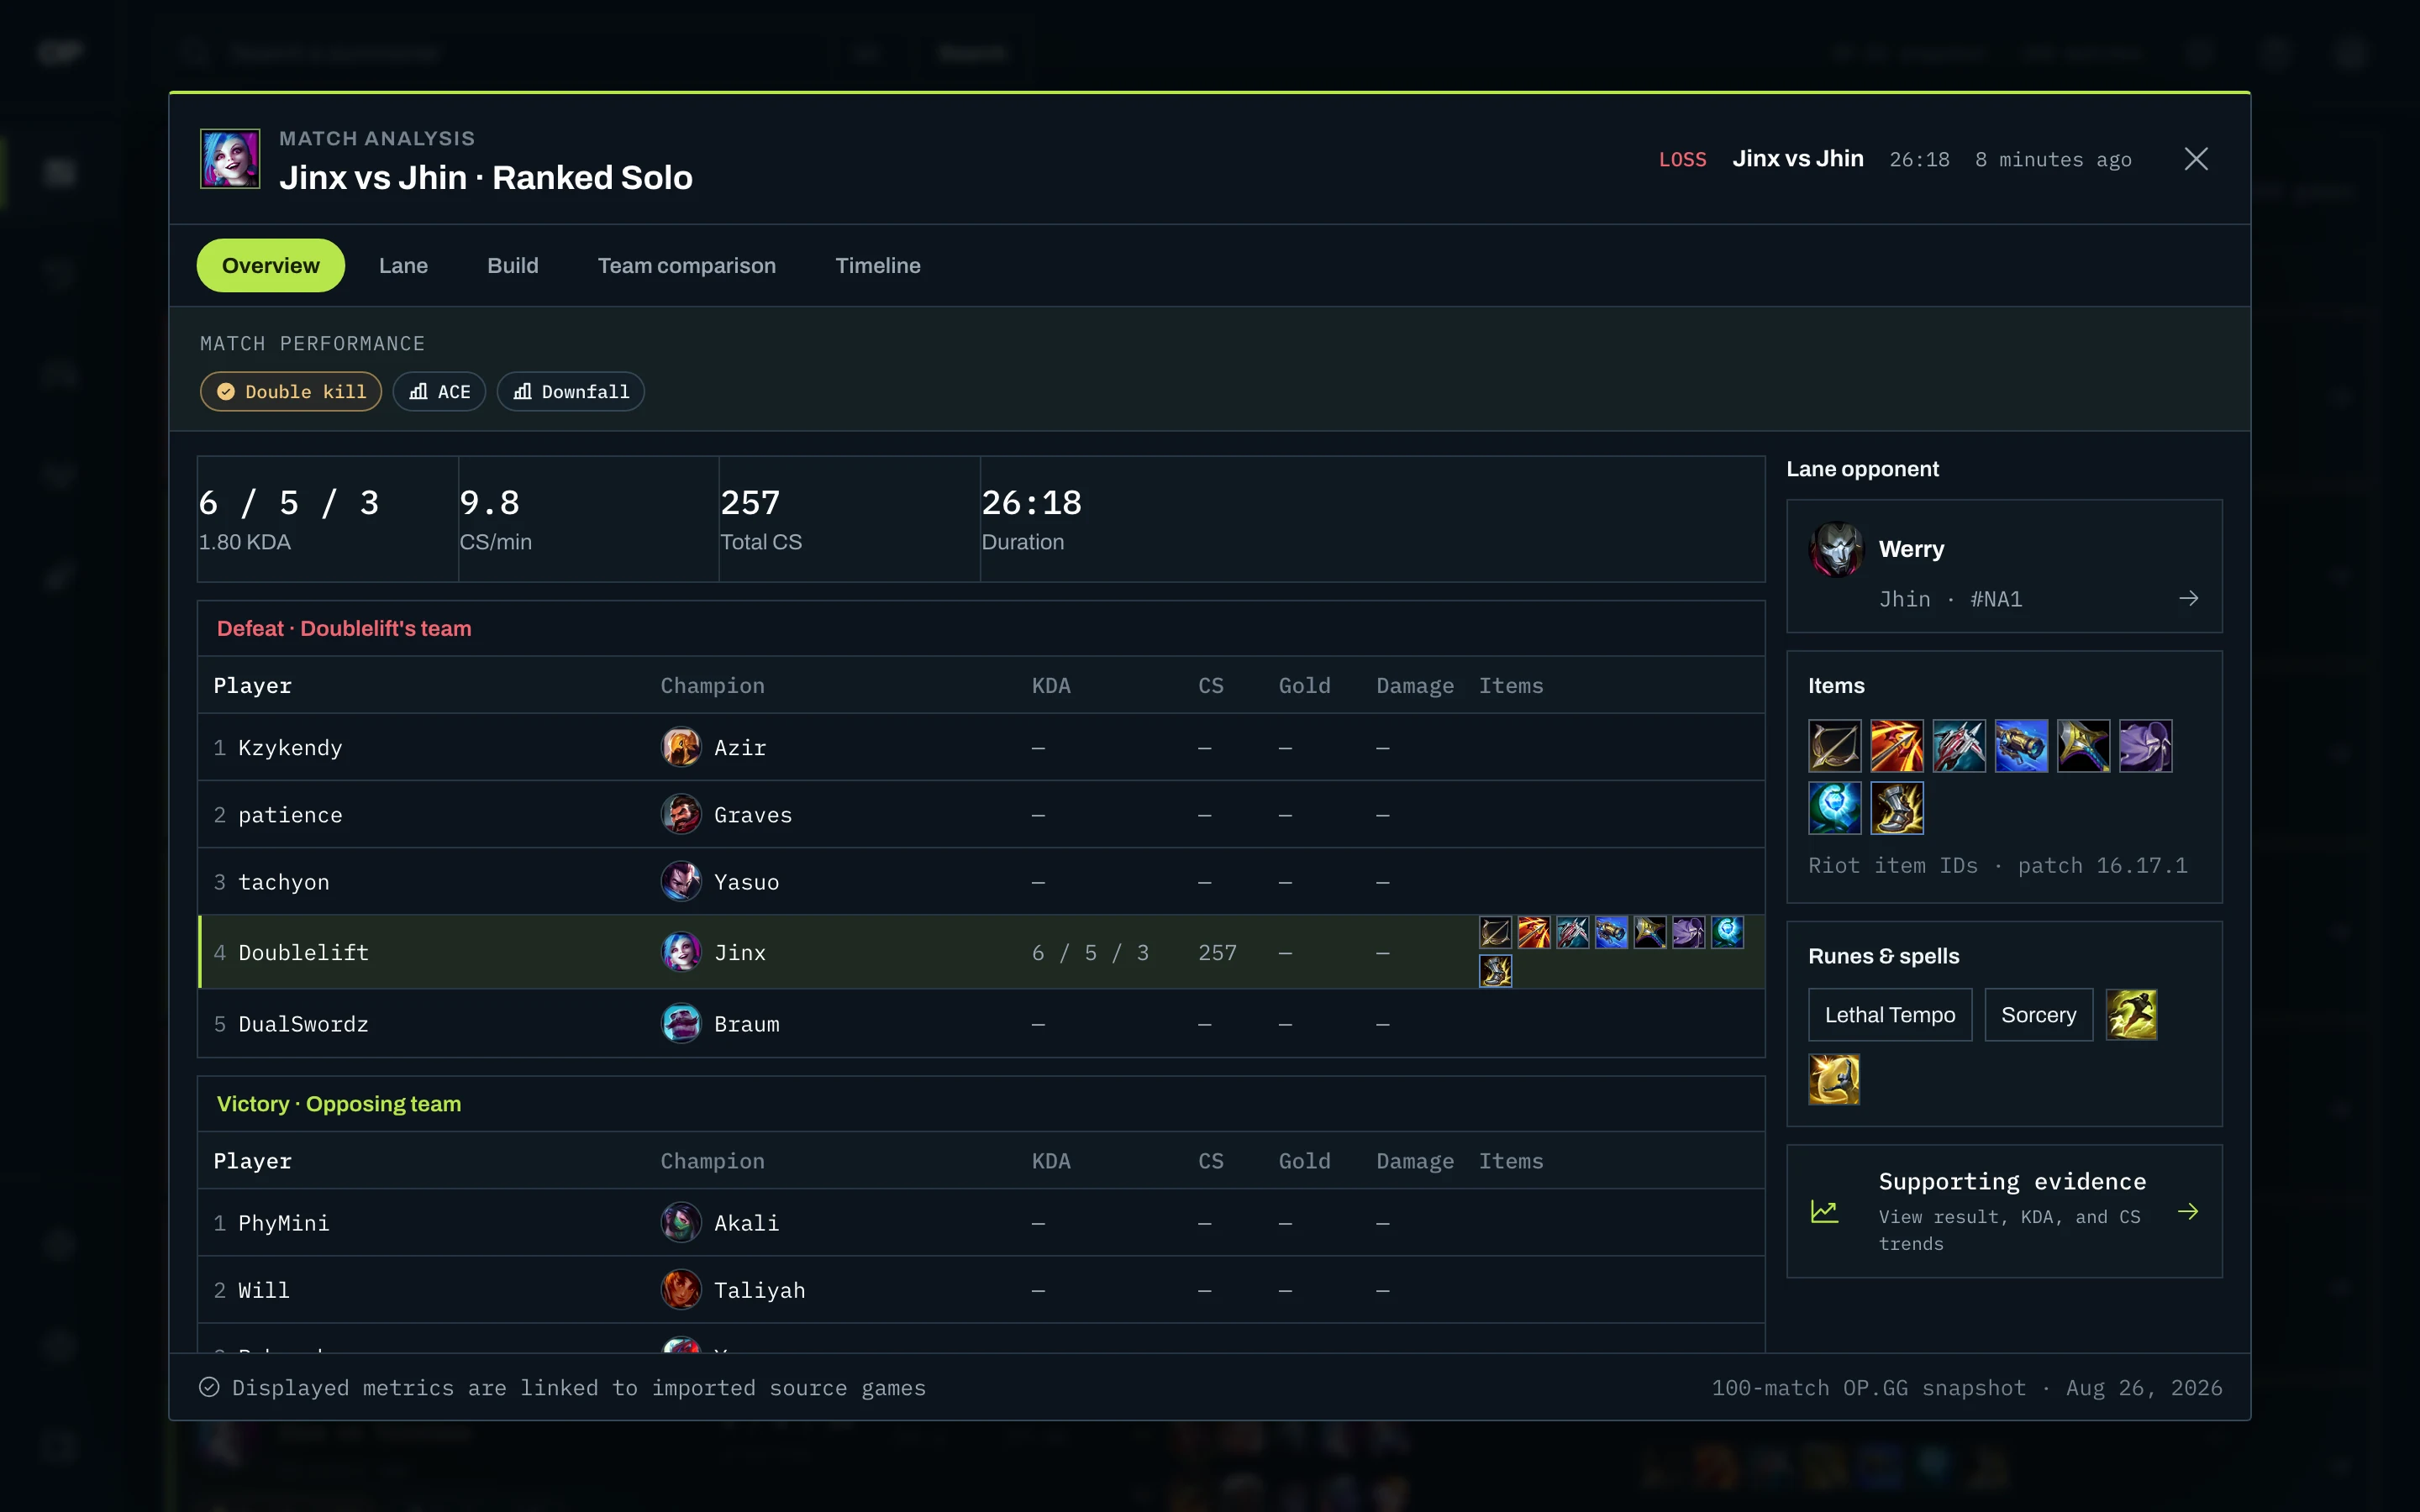Select the Doublelift player row
The image size is (2420, 1512).
[x=981, y=952]
